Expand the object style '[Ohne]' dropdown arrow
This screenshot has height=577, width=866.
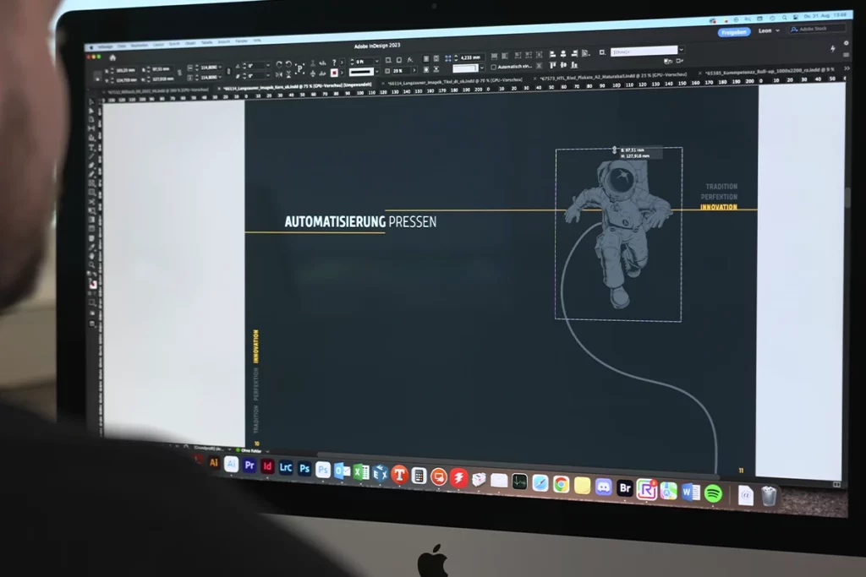point(681,50)
